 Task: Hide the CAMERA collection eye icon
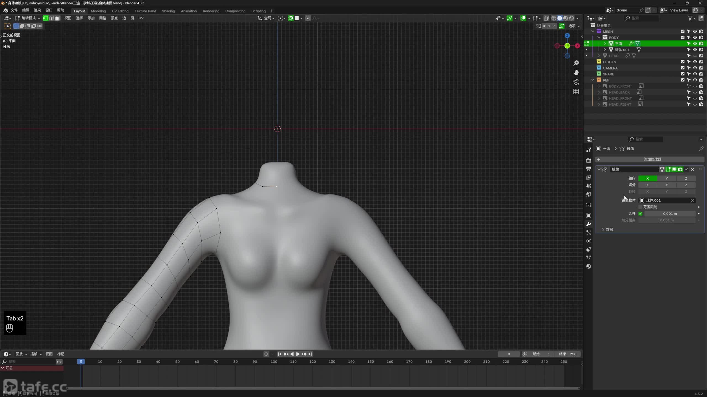click(695, 68)
